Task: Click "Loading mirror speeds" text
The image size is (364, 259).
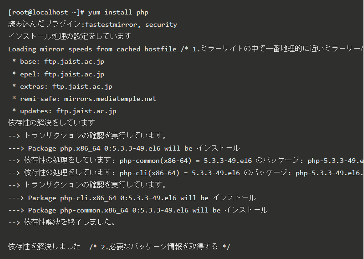Action: (50, 49)
